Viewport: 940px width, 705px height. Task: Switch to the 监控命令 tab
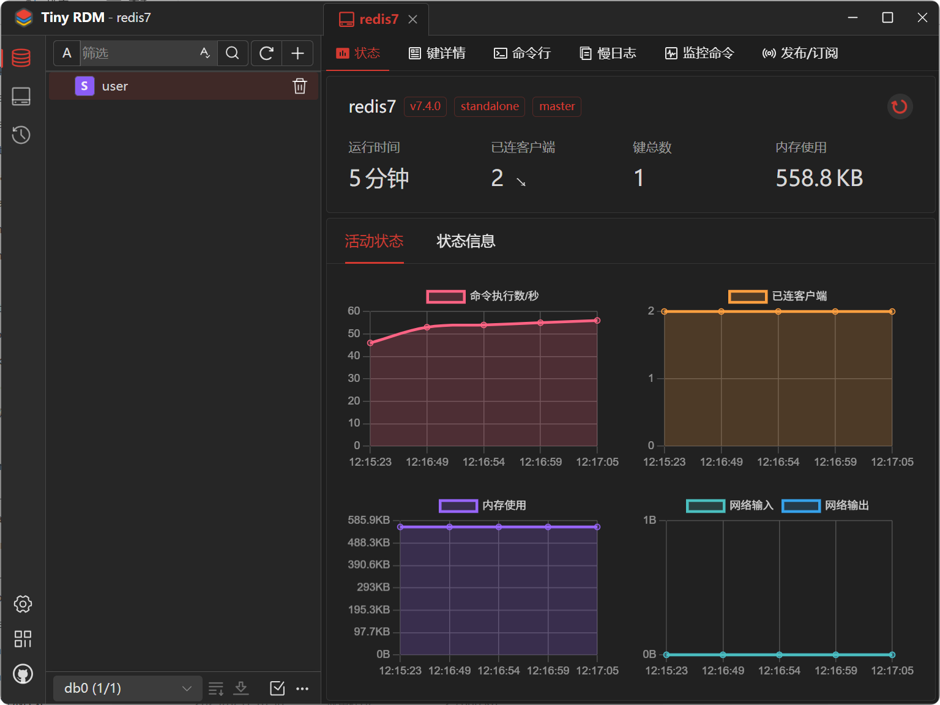699,53
